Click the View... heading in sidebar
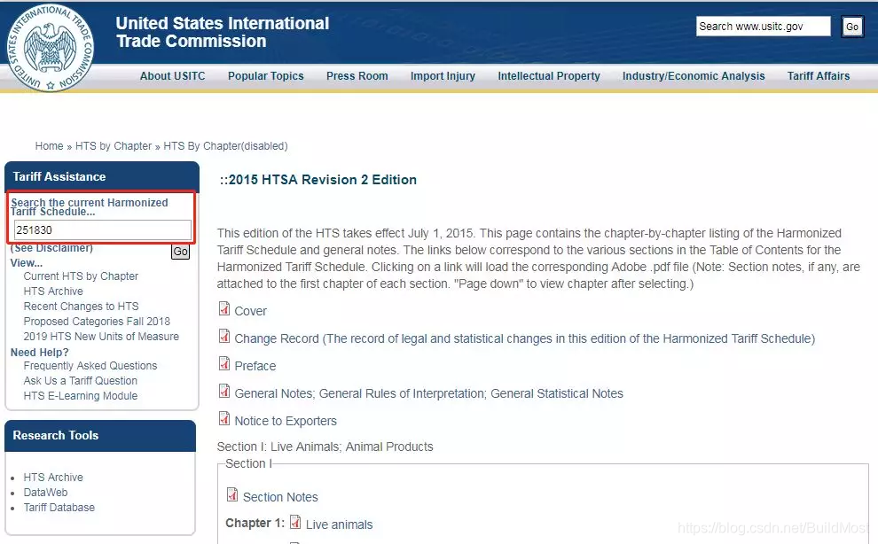 (x=27, y=263)
